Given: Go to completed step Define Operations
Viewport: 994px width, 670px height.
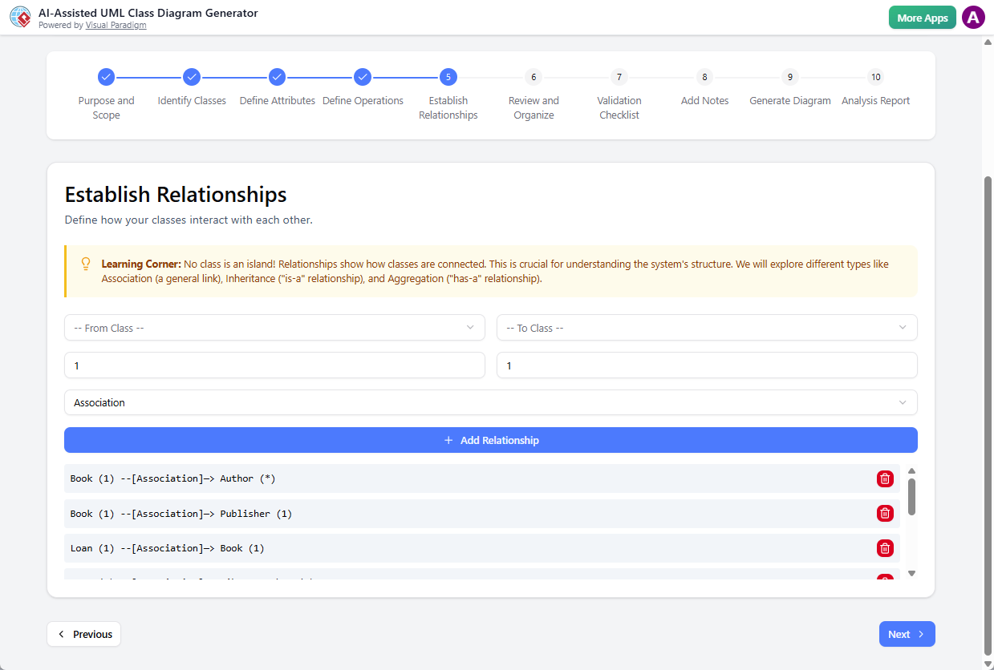Looking at the screenshot, I should [363, 77].
